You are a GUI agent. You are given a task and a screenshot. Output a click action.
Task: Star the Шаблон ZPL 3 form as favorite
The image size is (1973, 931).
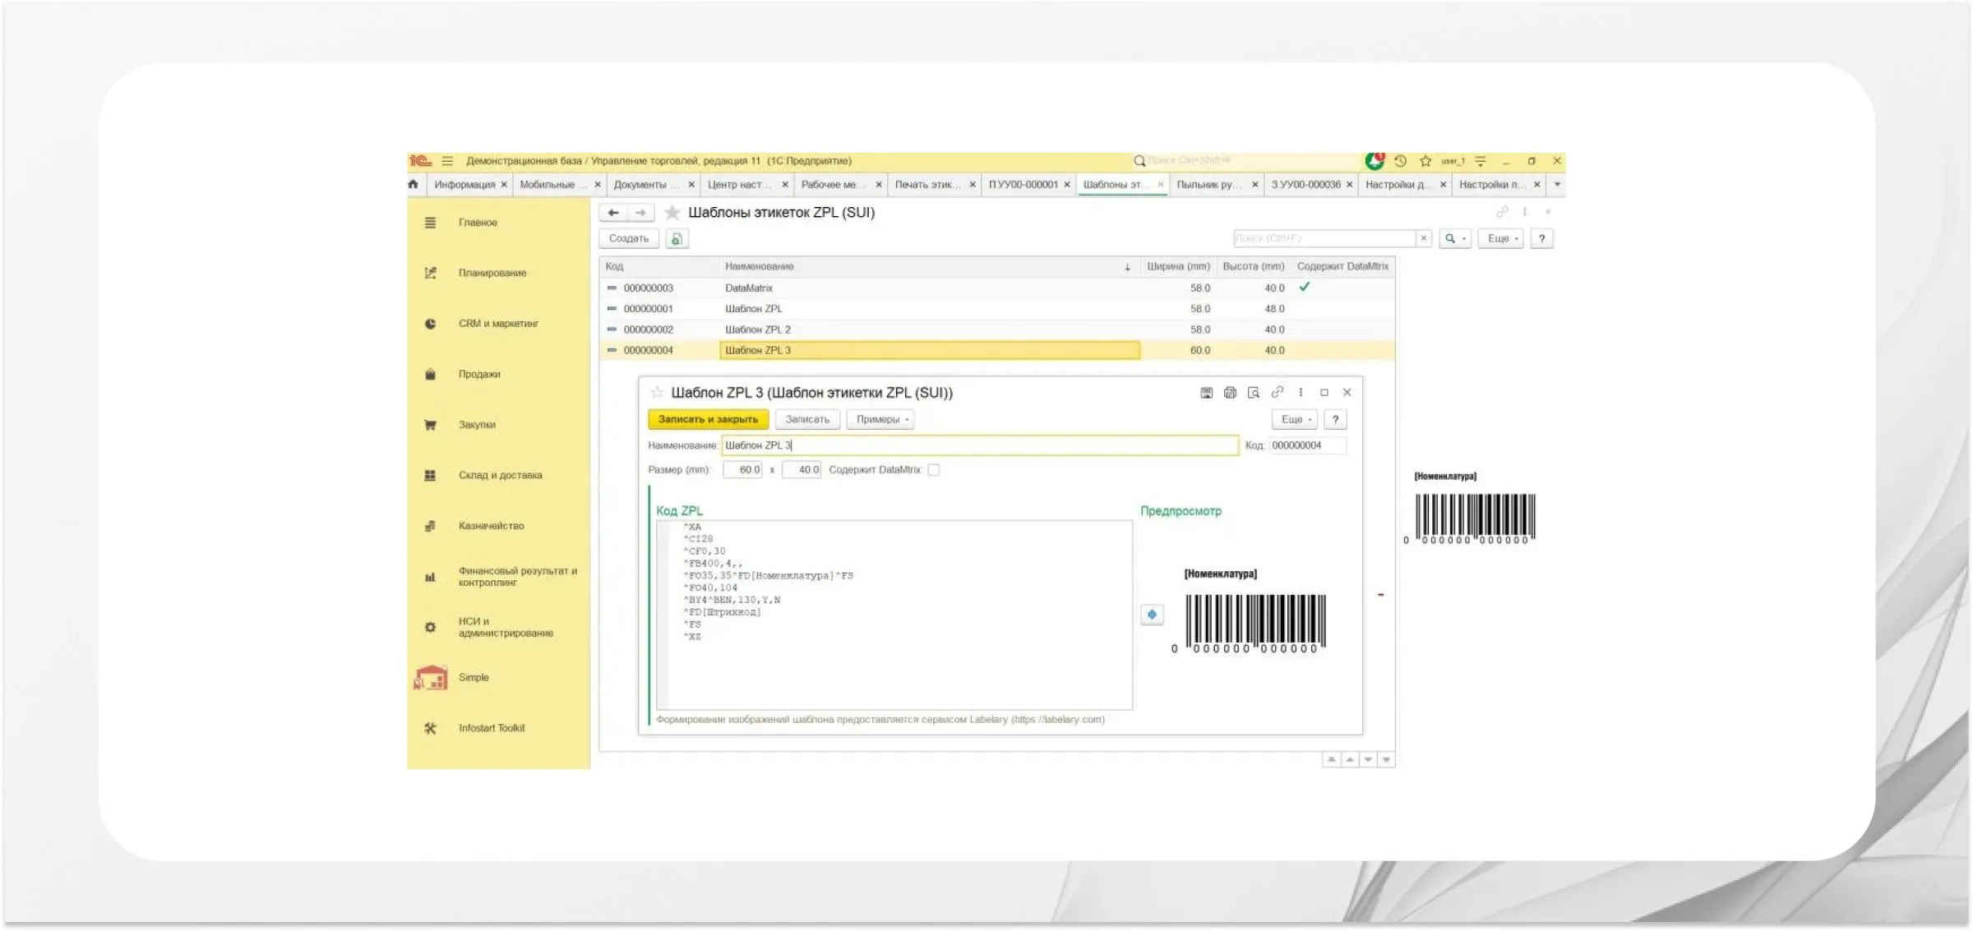(x=657, y=393)
